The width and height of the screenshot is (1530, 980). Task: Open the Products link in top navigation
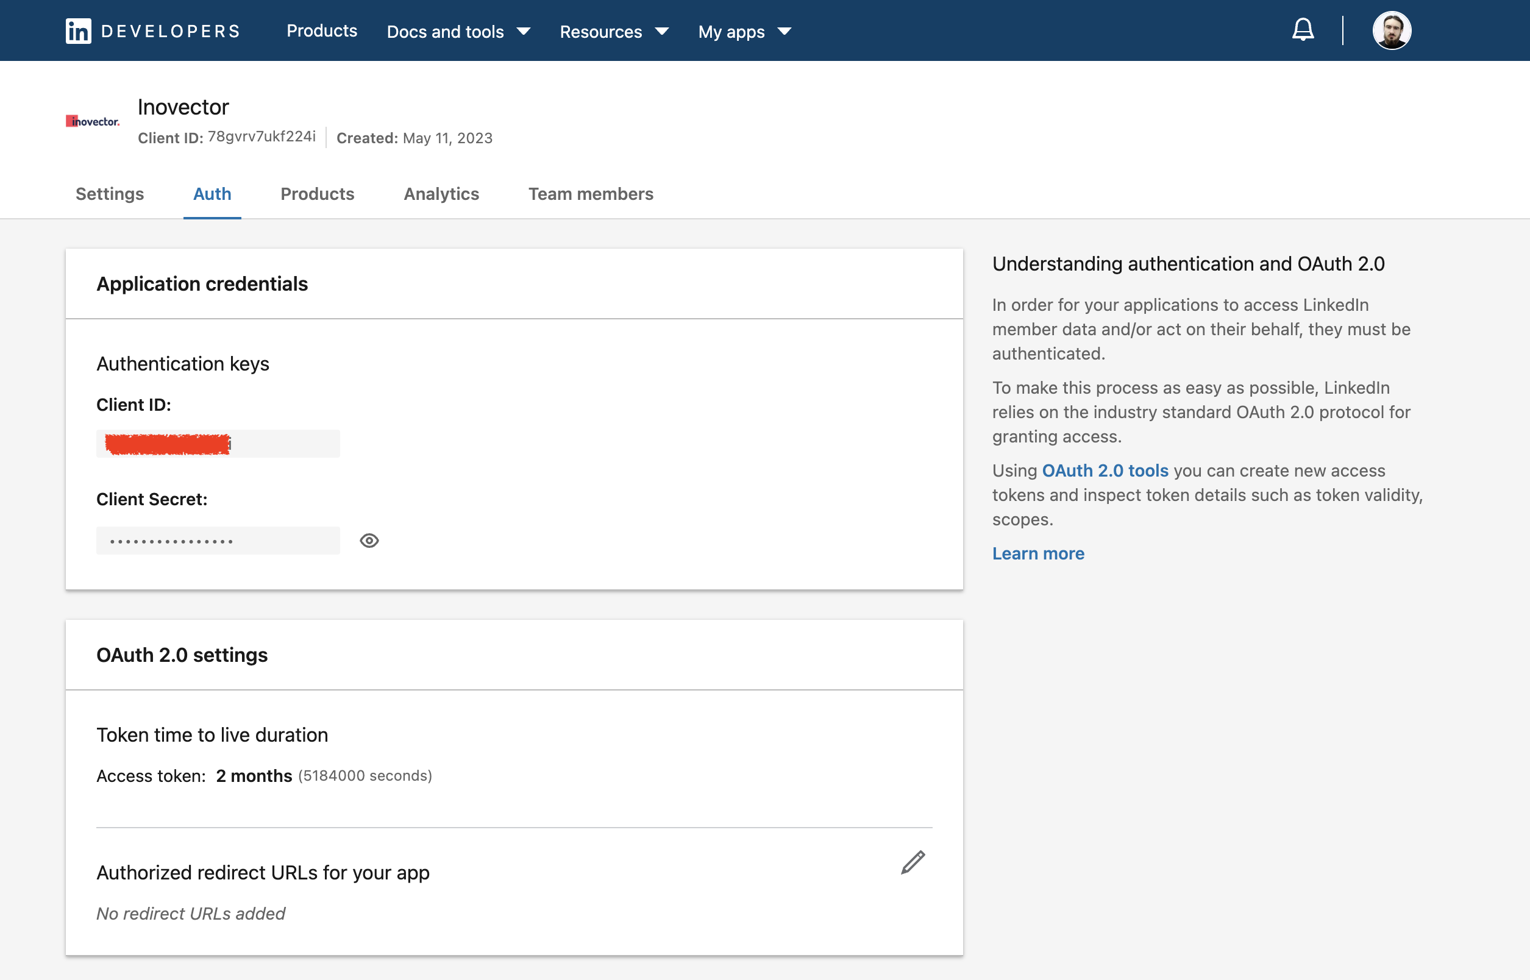click(x=321, y=30)
